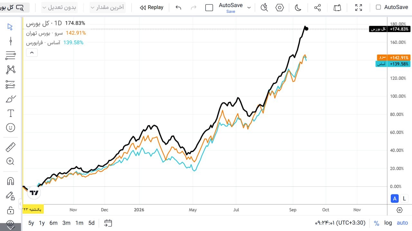Click the share chart icon

click(x=317, y=7)
